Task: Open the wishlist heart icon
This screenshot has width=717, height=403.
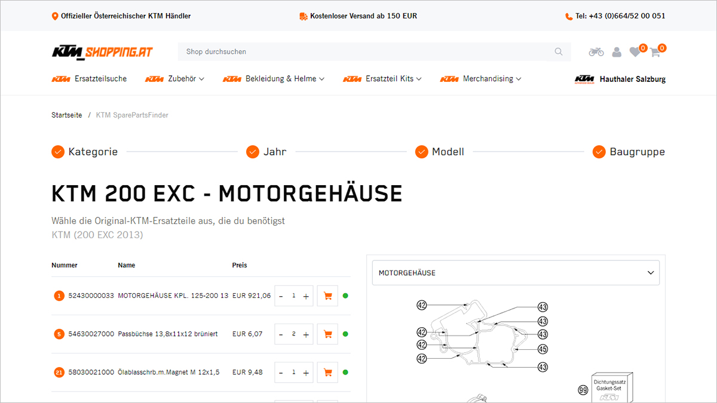Action: [635, 52]
